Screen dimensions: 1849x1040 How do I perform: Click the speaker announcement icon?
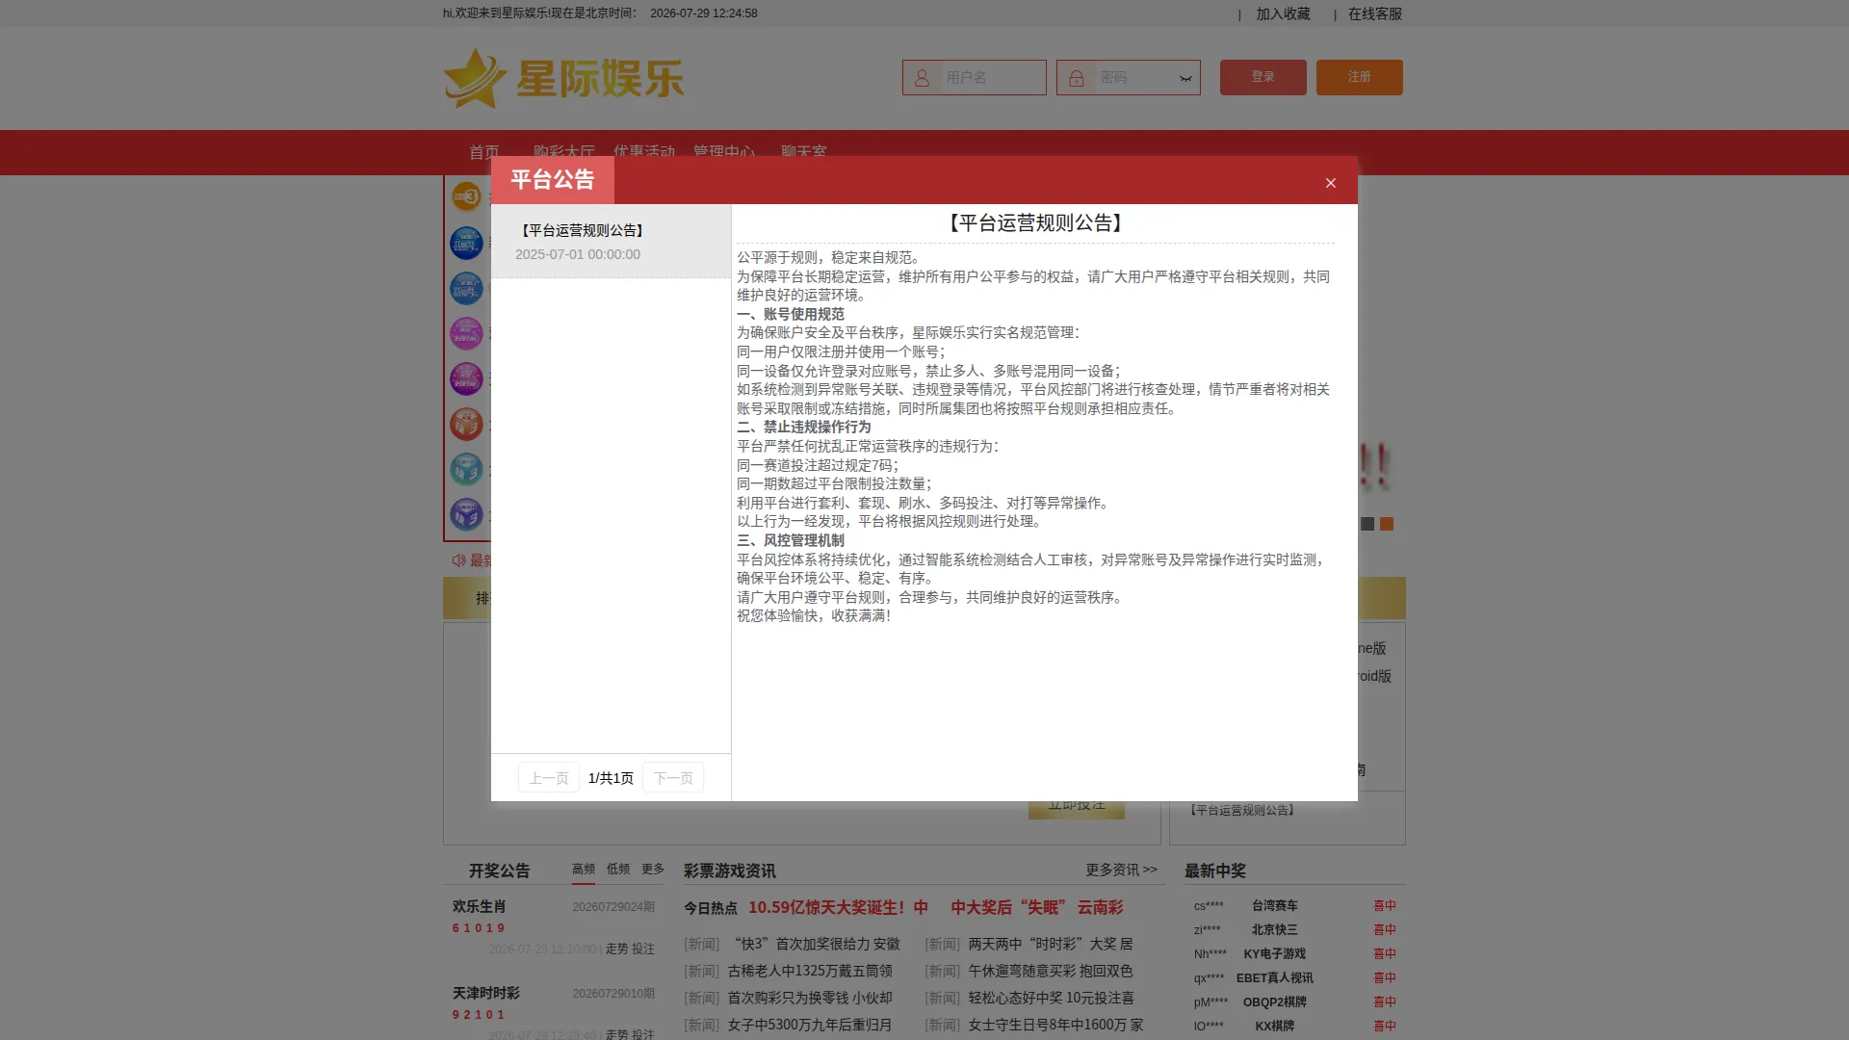(x=458, y=559)
